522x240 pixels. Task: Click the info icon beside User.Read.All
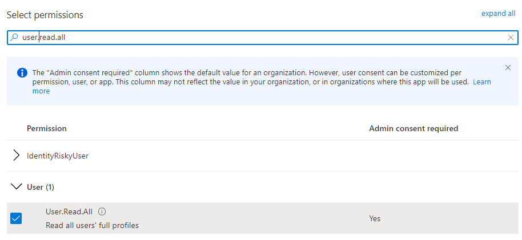[102, 211]
